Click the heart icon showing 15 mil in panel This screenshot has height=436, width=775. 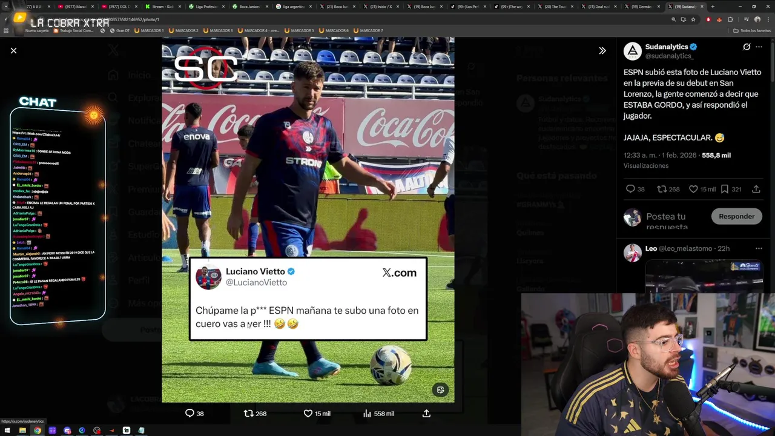click(694, 189)
